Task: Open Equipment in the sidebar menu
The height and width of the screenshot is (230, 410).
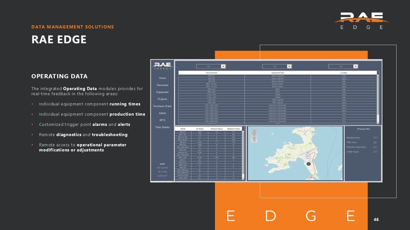Action: pyautogui.click(x=162, y=92)
